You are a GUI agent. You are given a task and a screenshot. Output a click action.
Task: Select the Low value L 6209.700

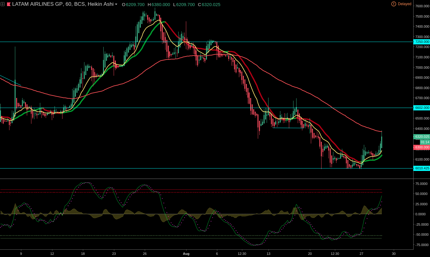pos(184,5)
